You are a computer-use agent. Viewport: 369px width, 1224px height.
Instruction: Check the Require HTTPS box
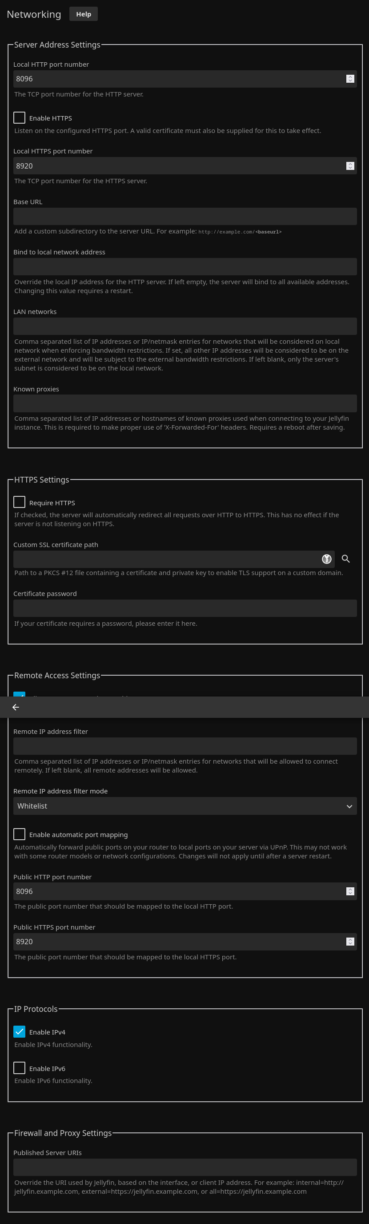[20, 502]
